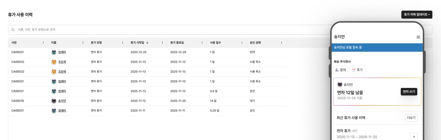Open the 사용 일수 column menu icon
This screenshot has height=140, width=441.
[x=242, y=43]
